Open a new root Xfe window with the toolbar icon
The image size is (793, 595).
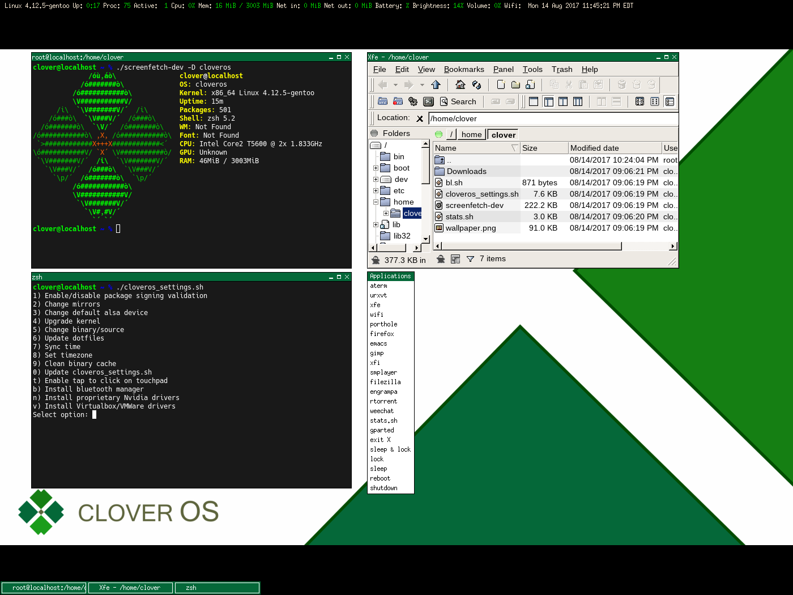pos(398,101)
